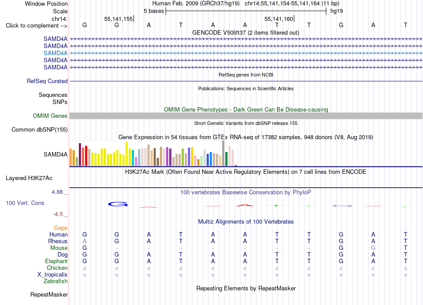Click the Human Feb. 2009 (GRCh37/hg19) title
This screenshot has height=305, width=423.
pyautogui.click(x=196, y=4)
